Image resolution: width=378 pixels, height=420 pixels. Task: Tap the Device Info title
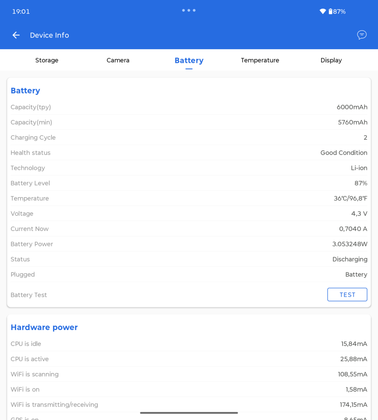(x=49, y=35)
